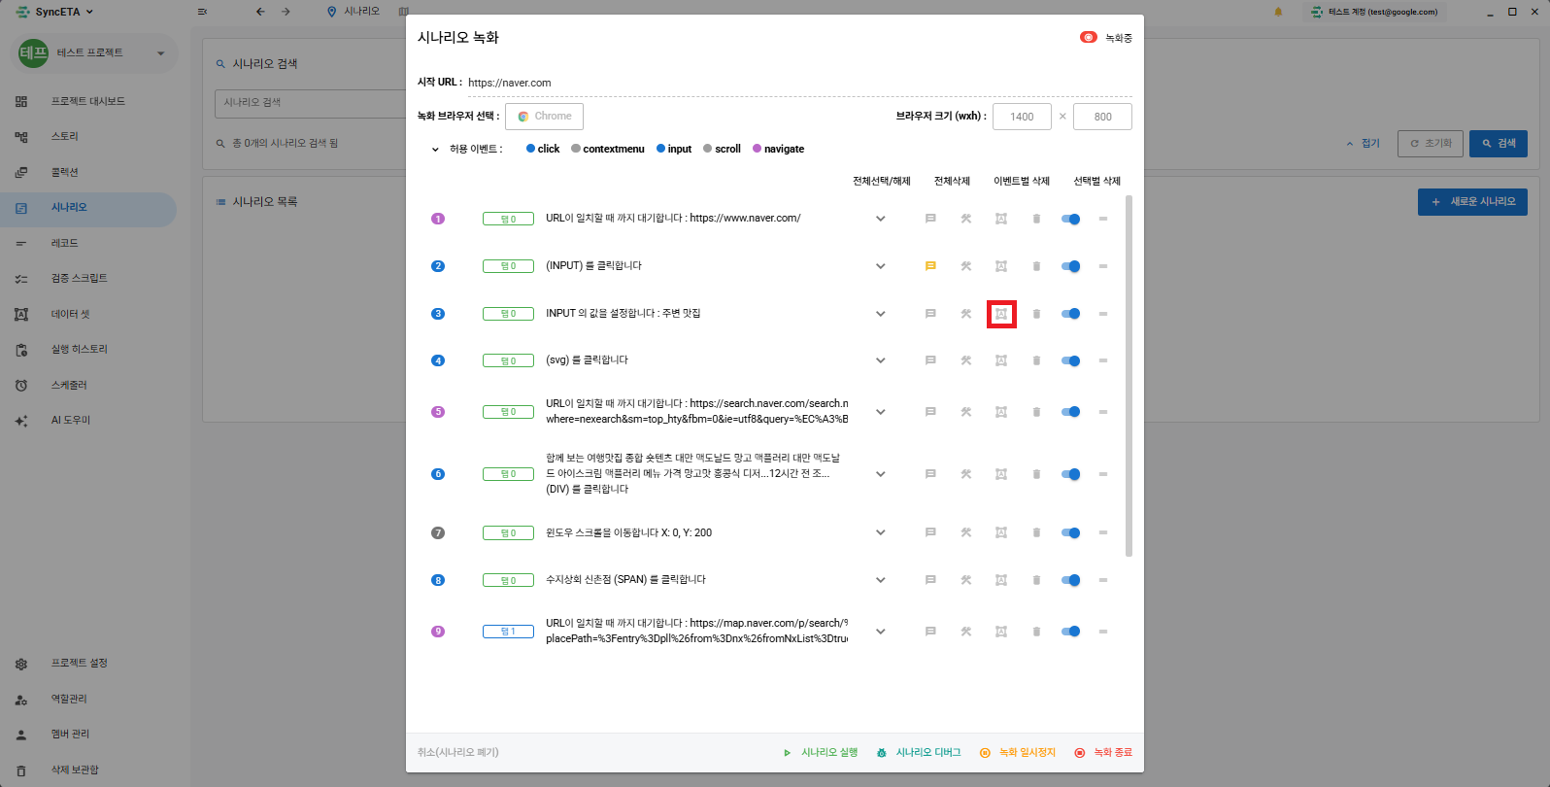Collapse the sidebar with the menu icon
The height and width of the screenshot is (787, 1550).
point(202,12)
